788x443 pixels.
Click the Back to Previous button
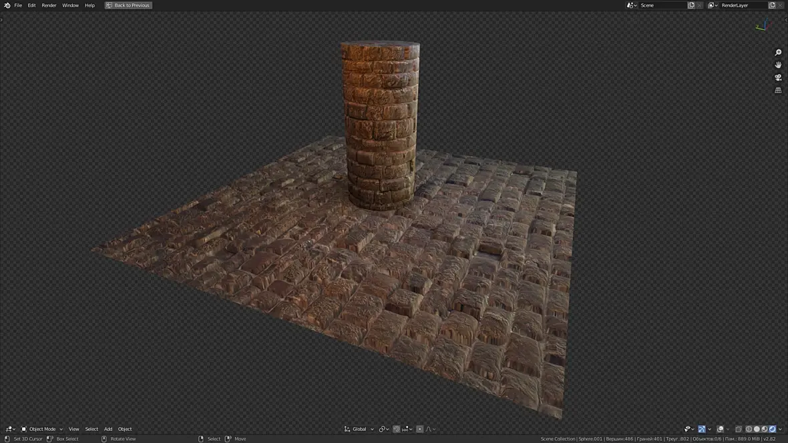click(128, 5)
